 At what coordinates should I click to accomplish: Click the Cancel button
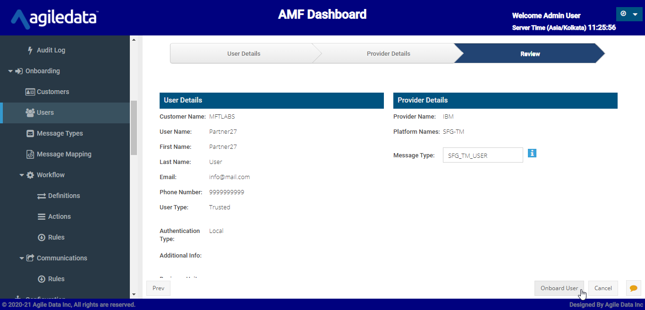(603, 288)
